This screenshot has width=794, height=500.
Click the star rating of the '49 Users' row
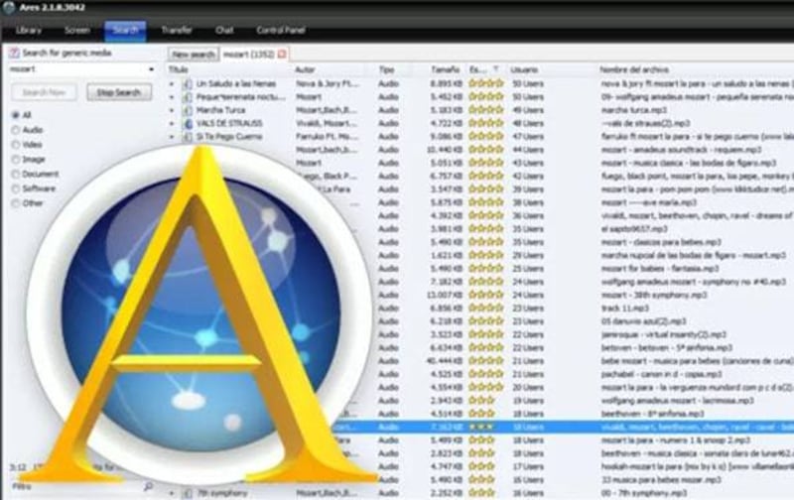point(486,110)
